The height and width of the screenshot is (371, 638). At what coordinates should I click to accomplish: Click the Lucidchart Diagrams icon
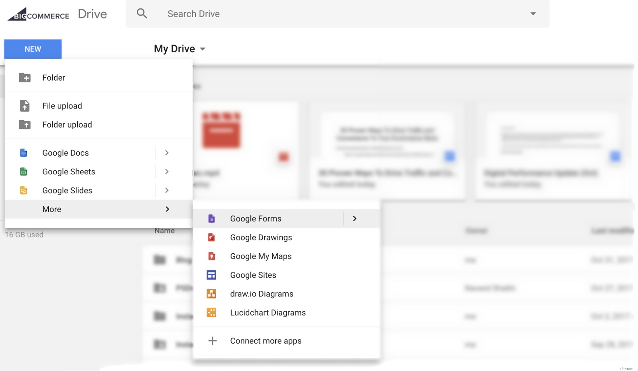pos(212,312)
